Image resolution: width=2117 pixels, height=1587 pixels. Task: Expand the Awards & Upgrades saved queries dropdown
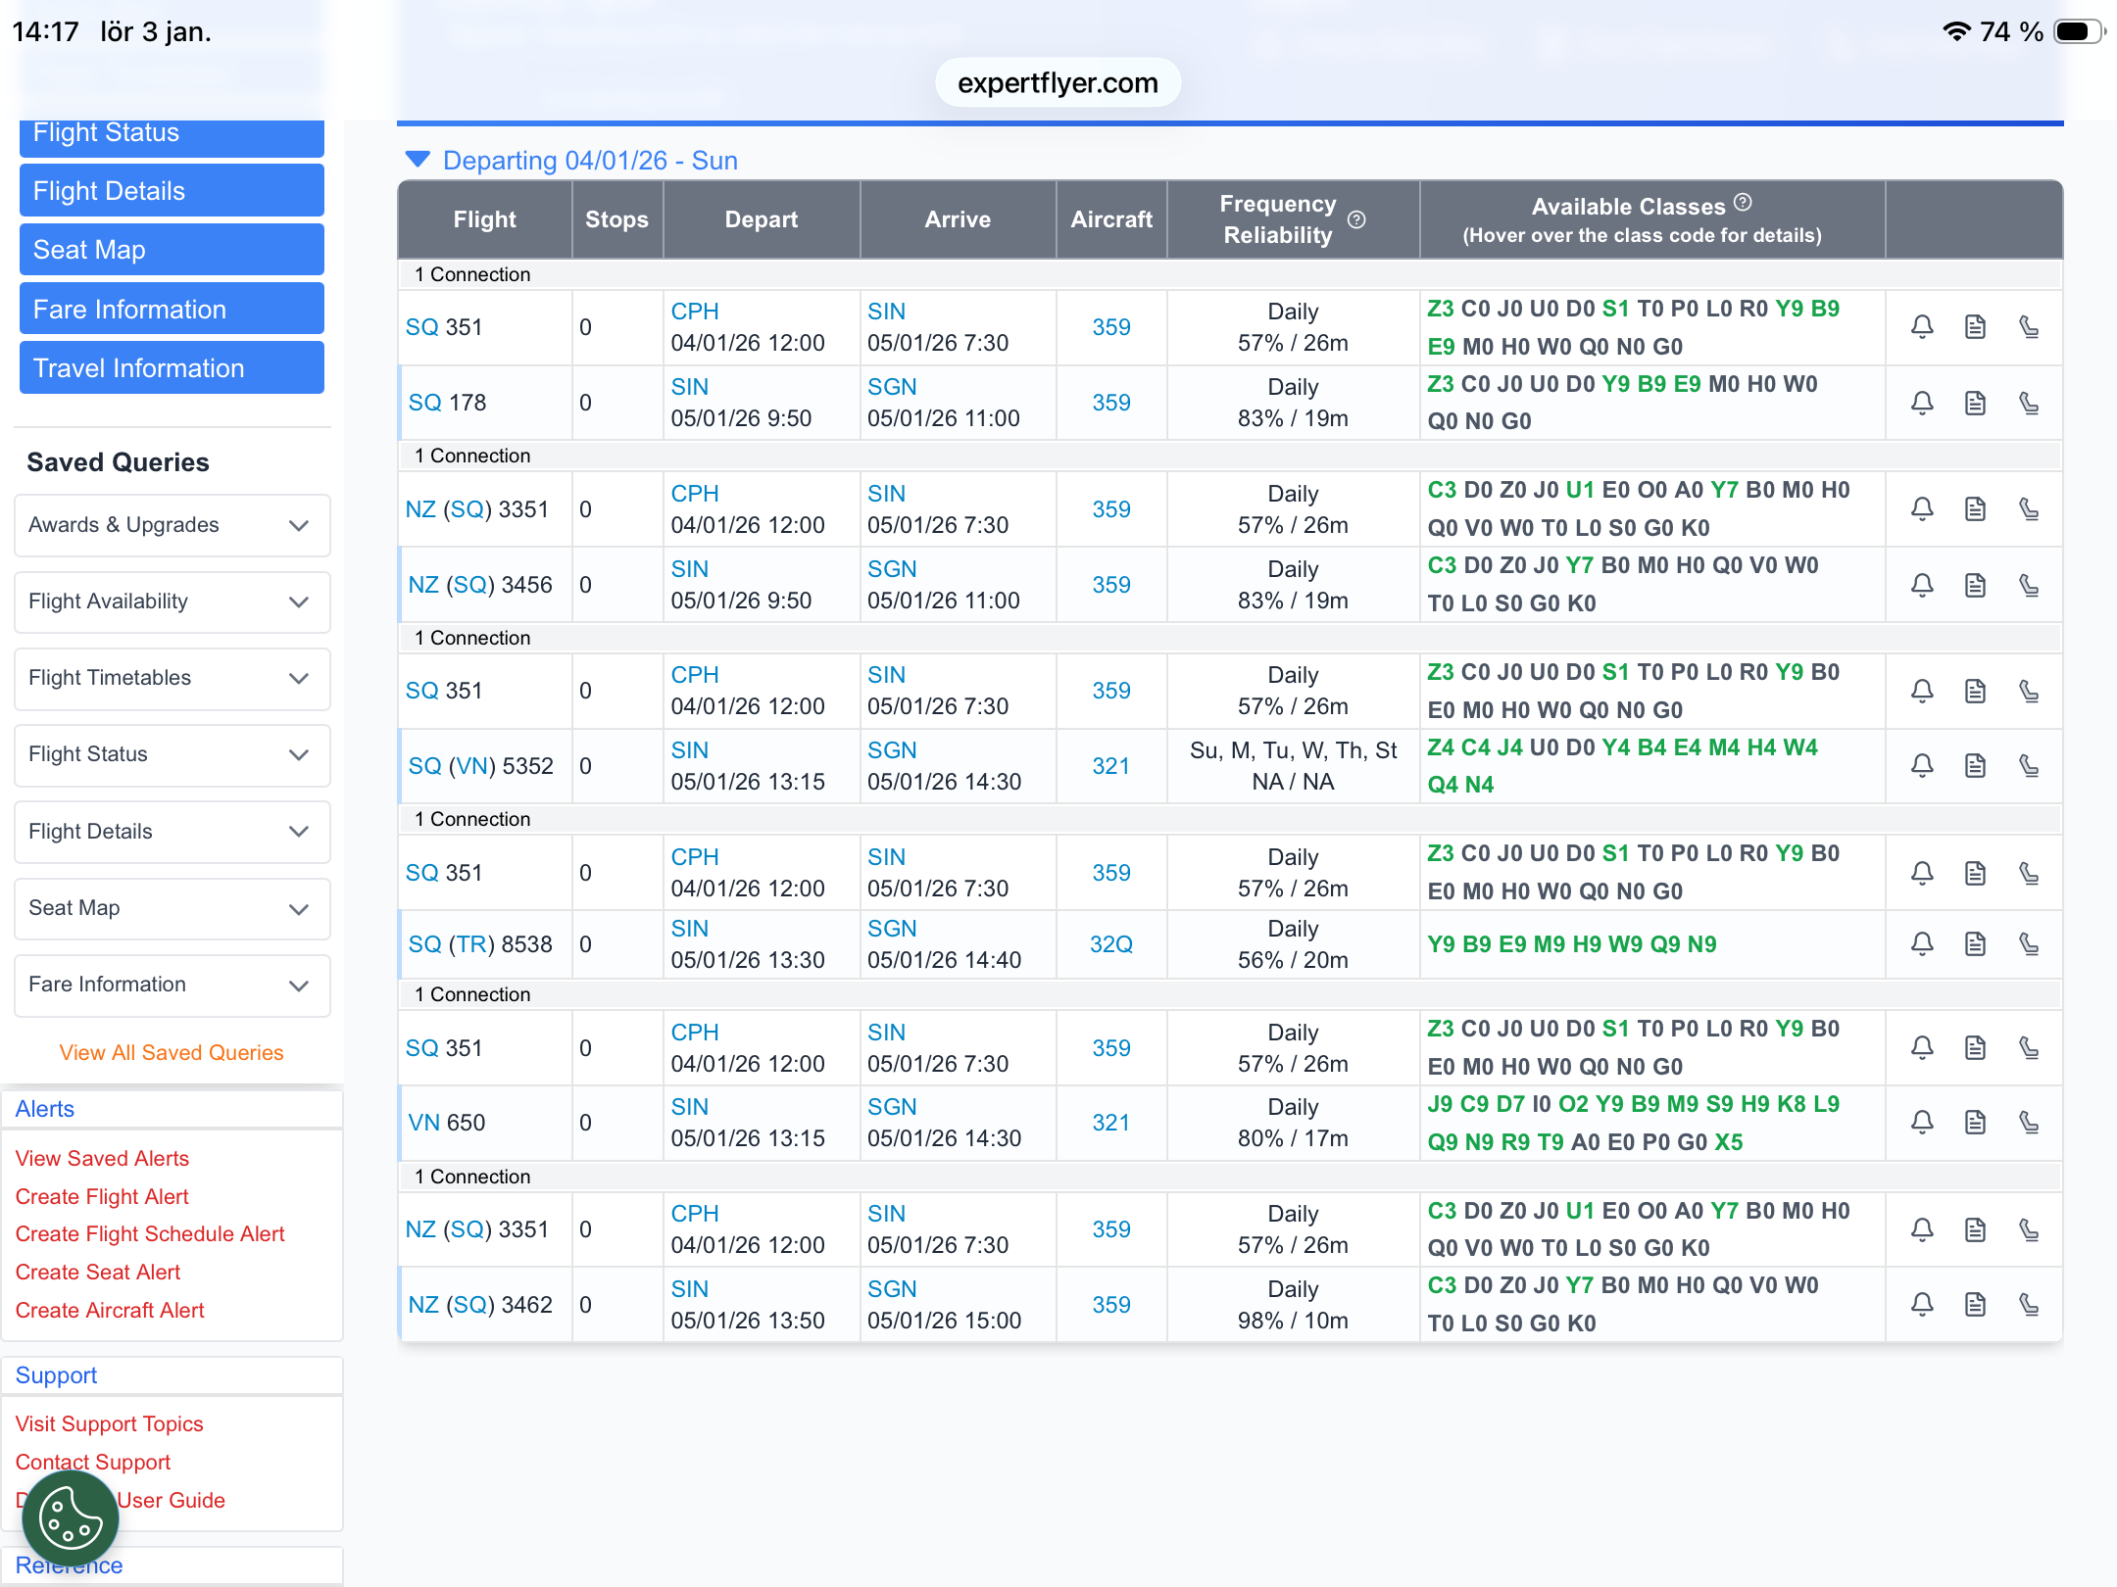point(172,525)
